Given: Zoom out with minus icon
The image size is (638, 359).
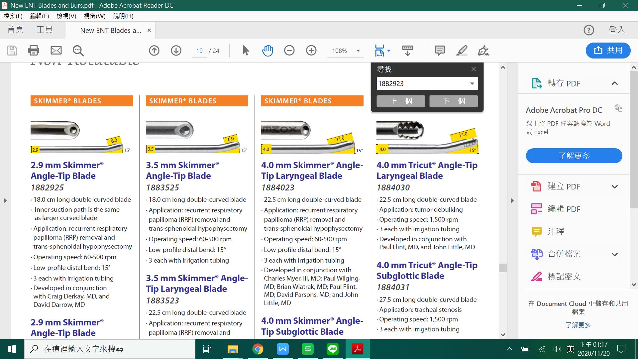Looking at the screenshot, I should (289, 51).
